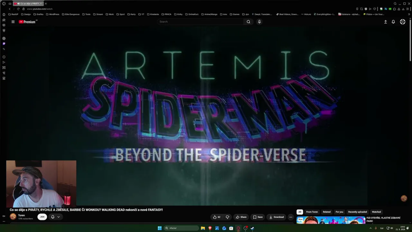Select the Watched filter chip
The width and height of the screenshot is (412, 232).
(x=376, y=212)
